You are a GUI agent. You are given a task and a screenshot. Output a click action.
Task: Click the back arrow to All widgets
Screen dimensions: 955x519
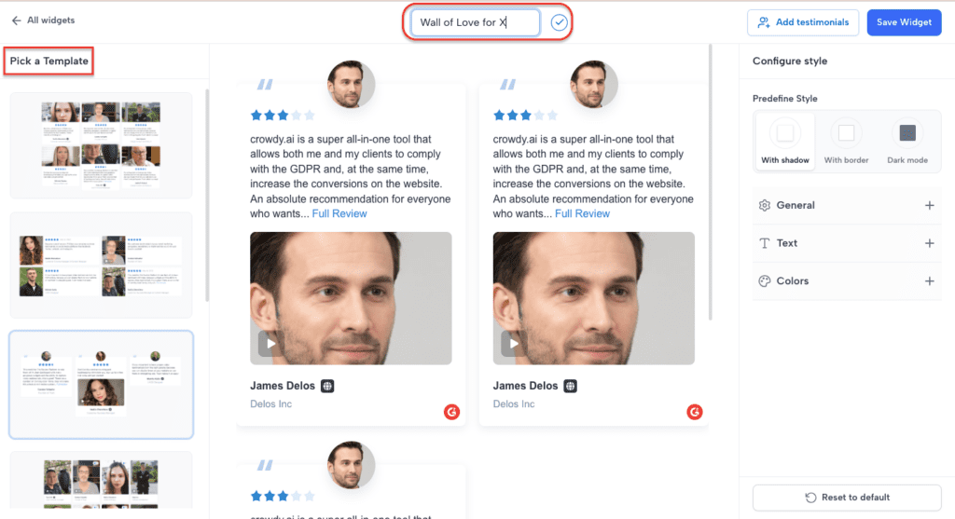[17, 20]
